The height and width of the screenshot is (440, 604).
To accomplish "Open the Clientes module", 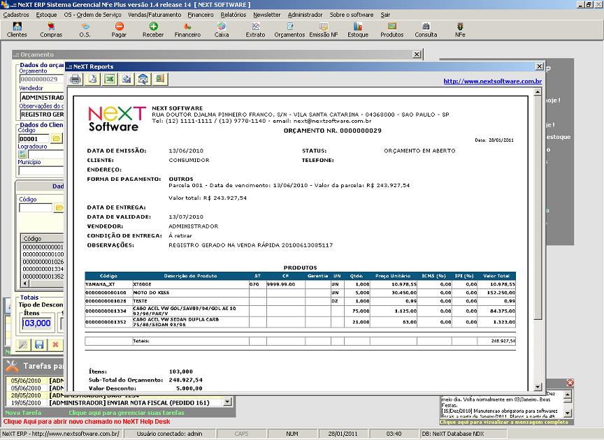I will pyautogui.click(x=16, y=29).
